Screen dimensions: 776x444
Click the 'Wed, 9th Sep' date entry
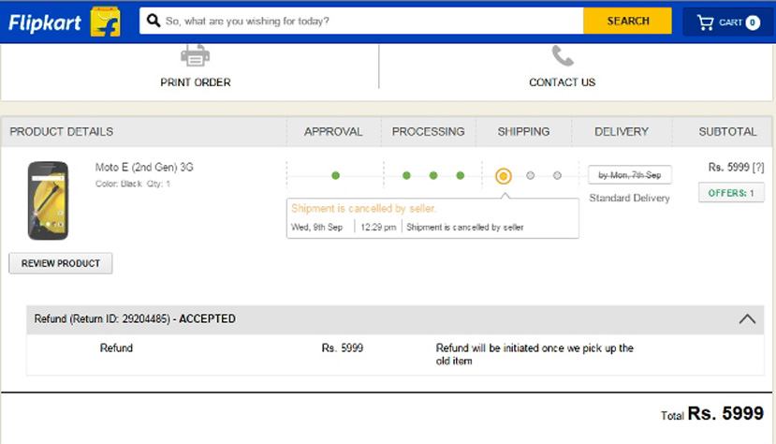(x=316, y=228)
